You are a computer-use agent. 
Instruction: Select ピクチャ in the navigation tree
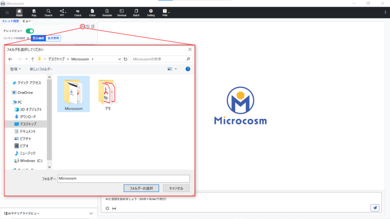[23, 138]
